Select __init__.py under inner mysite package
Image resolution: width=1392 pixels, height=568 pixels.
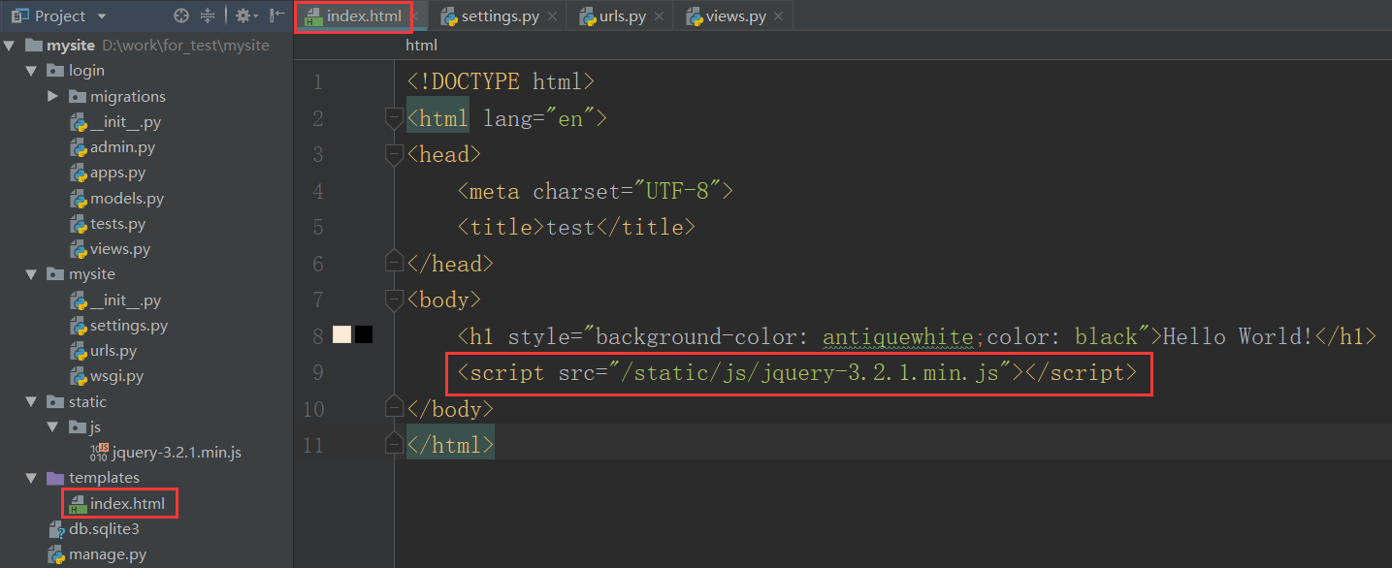coord(125,300)
